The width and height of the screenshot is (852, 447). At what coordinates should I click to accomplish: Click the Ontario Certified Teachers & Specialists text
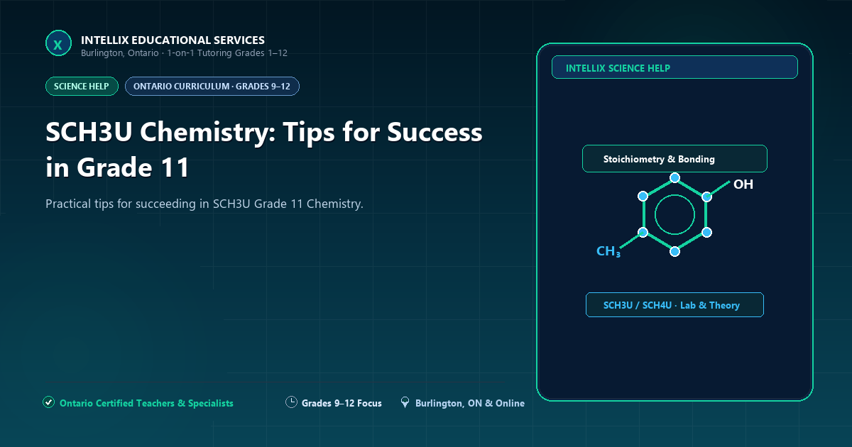[x=146, y=403]
